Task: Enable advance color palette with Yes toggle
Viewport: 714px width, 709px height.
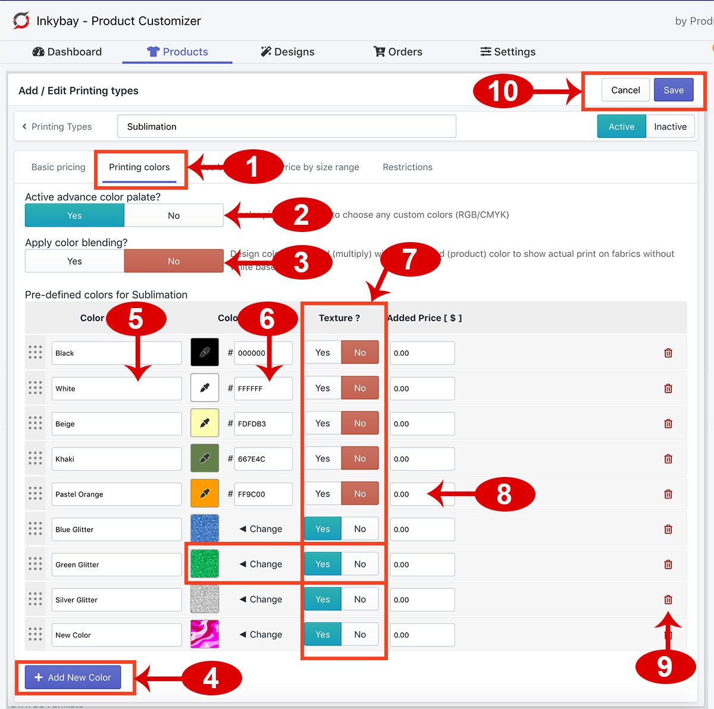Action: point(74,215)
